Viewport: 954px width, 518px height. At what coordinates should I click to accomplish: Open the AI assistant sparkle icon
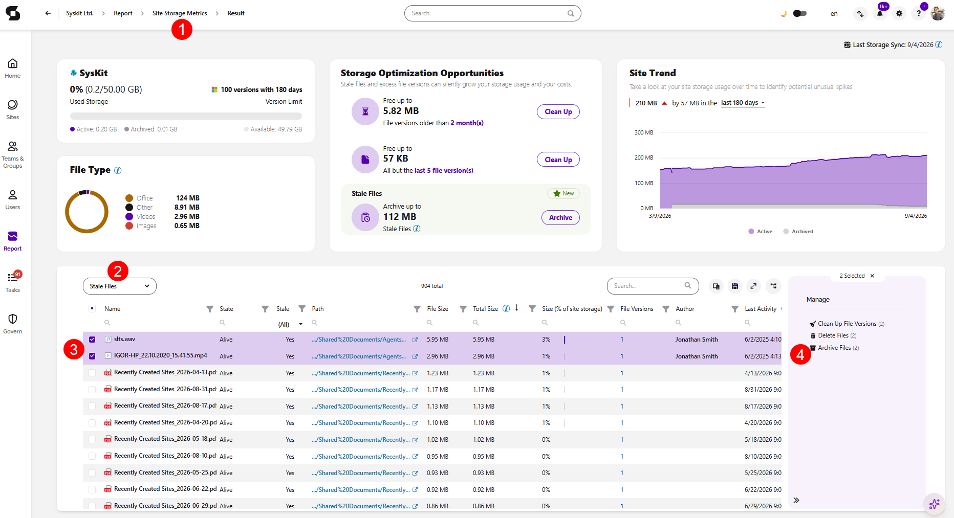click(x=934, y=504)
